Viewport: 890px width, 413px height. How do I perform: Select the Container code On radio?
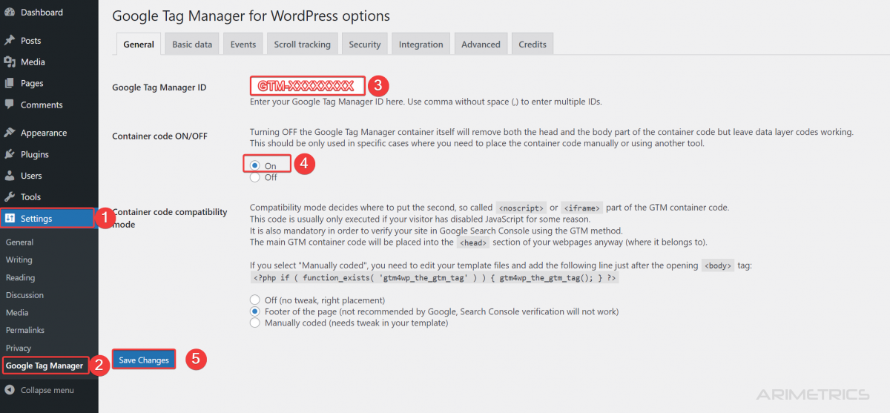click(x=255, y=166)
